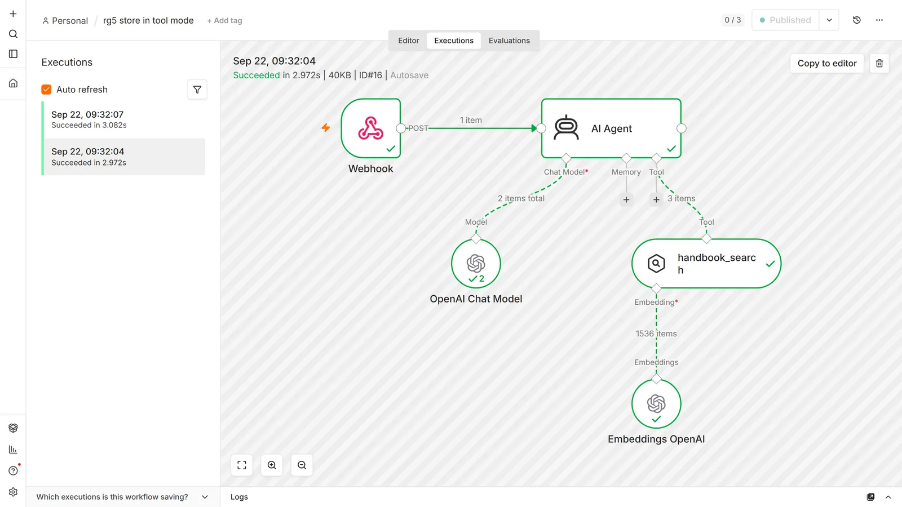The image size is (902, 507).
Task: Click the Logs label
Action: tap(239, 497)
